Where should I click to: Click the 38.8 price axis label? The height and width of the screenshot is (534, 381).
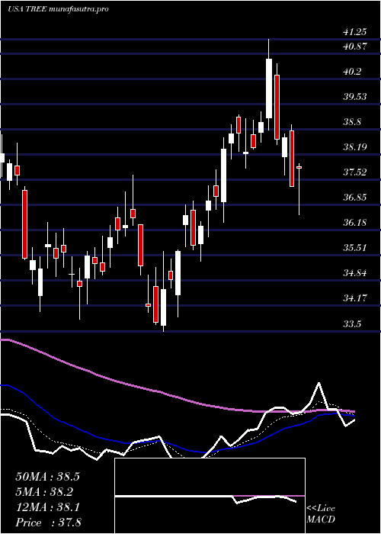point(352,122)
